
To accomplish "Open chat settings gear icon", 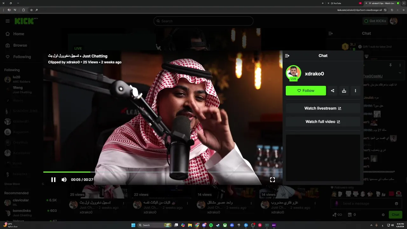I will pyautogui.click(x=383, y=215).
